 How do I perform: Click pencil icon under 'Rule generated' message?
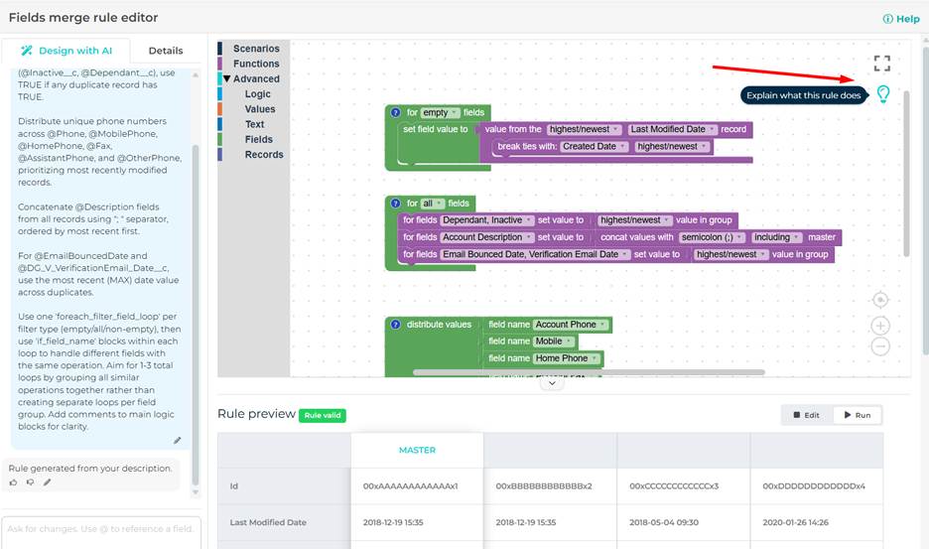(x=47, y=482)
